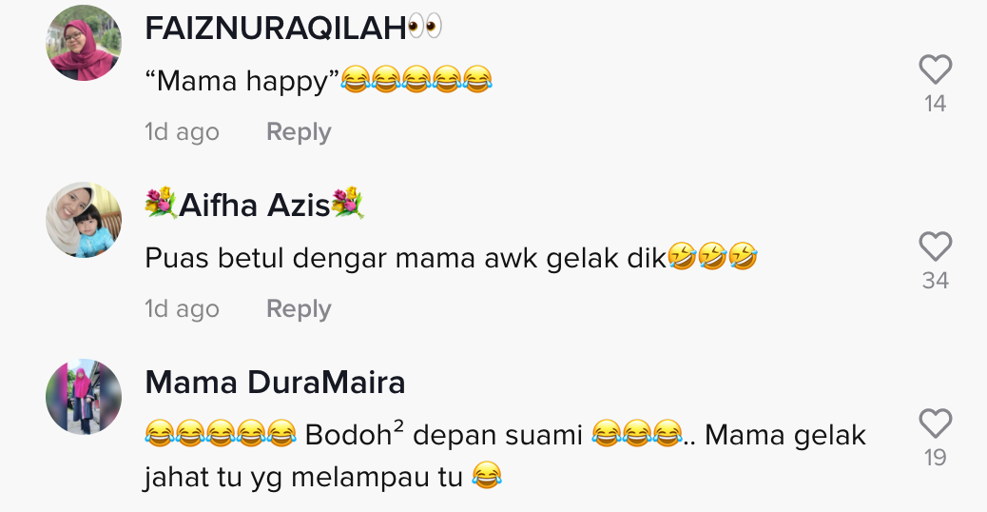Like Mama DuraMaira's comment with the heart icon
Screen dimensions: 987x512
coord(936,423)
